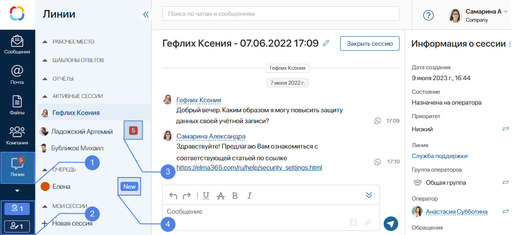The height and width of the screenshot is (235, 512).
Task: Open the Сообщения section in sidebar
Action: 17,45
